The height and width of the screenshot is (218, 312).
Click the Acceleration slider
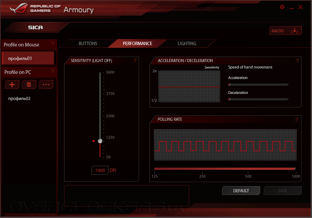pyautogui.click(x=258, y=85)
